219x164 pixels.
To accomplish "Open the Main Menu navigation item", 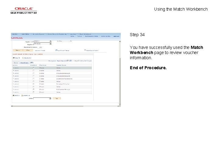I will coord(26,34).
